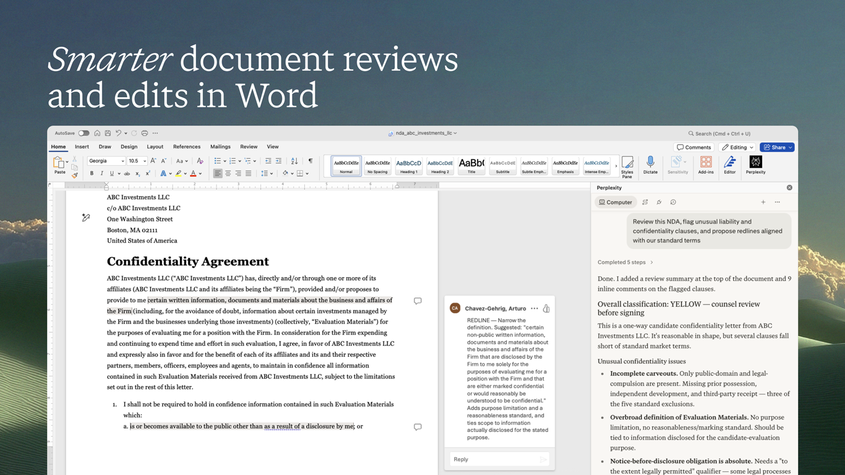The width and height of the screenshot is (845, 475).
Task: Expand the bullet list options arrow
Action: pyautogui.click(x=225, y=161)
